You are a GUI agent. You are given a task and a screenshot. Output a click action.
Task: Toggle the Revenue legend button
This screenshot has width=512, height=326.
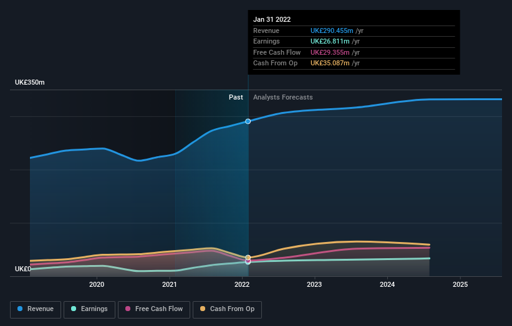36,309
